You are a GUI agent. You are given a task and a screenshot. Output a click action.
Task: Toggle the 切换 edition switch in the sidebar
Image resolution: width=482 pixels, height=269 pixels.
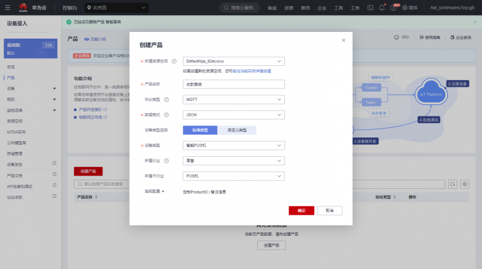(x=48, y=45)
